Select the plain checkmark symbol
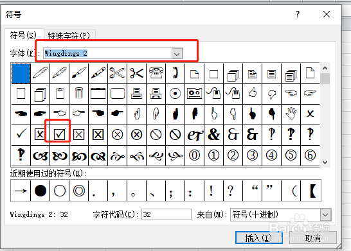 click(x=21, y=134)
